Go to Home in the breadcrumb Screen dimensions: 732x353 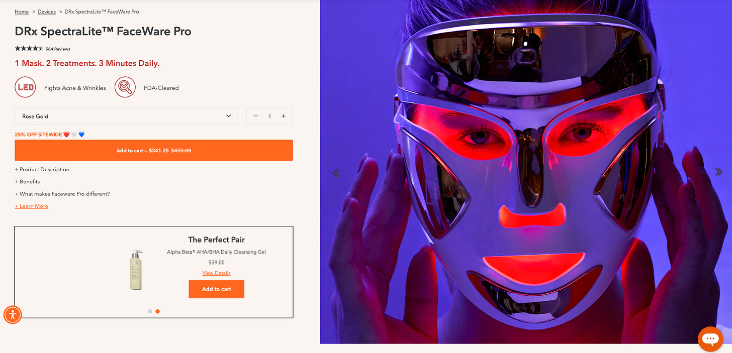tap(22, 12)
